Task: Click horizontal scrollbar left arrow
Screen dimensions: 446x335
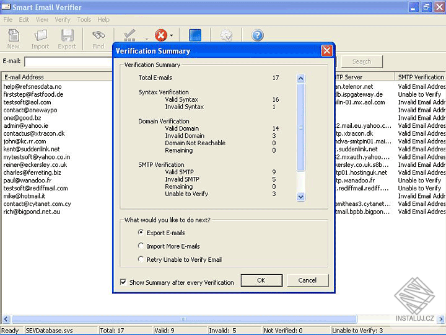Action: (x=6, y=319)
